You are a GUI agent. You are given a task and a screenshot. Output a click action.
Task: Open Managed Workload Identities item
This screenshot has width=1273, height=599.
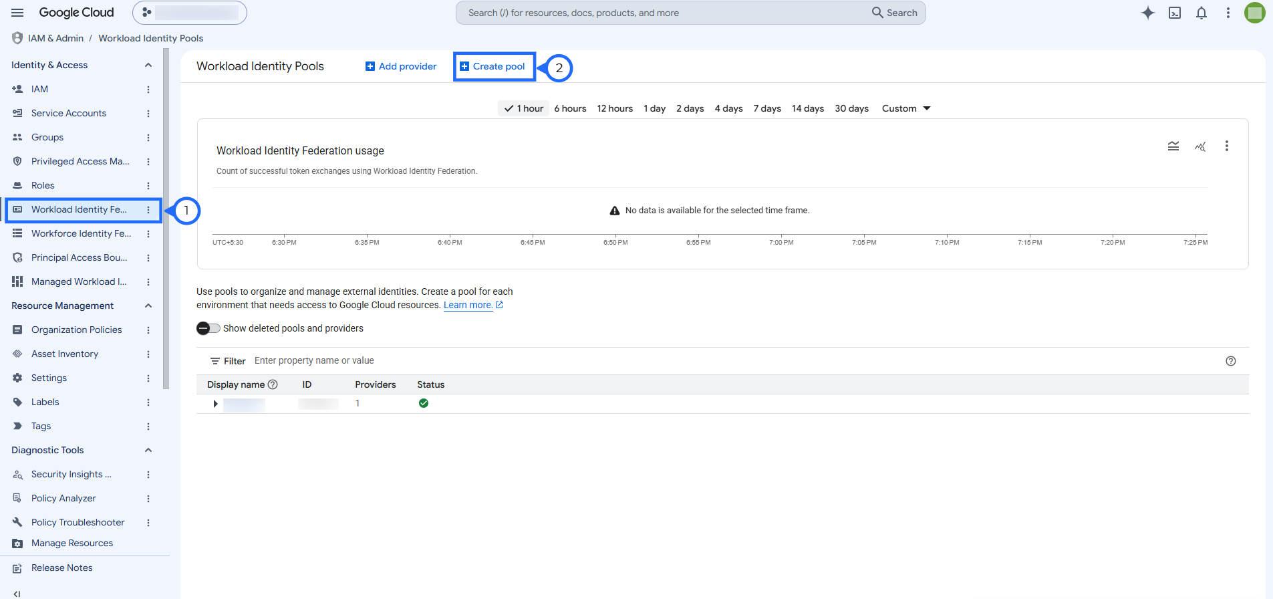[x=79, y=281]
